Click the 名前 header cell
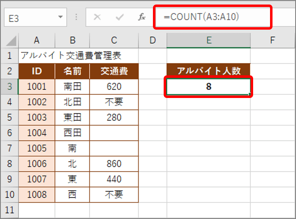 pyautogui.click(x=72, y=71)
